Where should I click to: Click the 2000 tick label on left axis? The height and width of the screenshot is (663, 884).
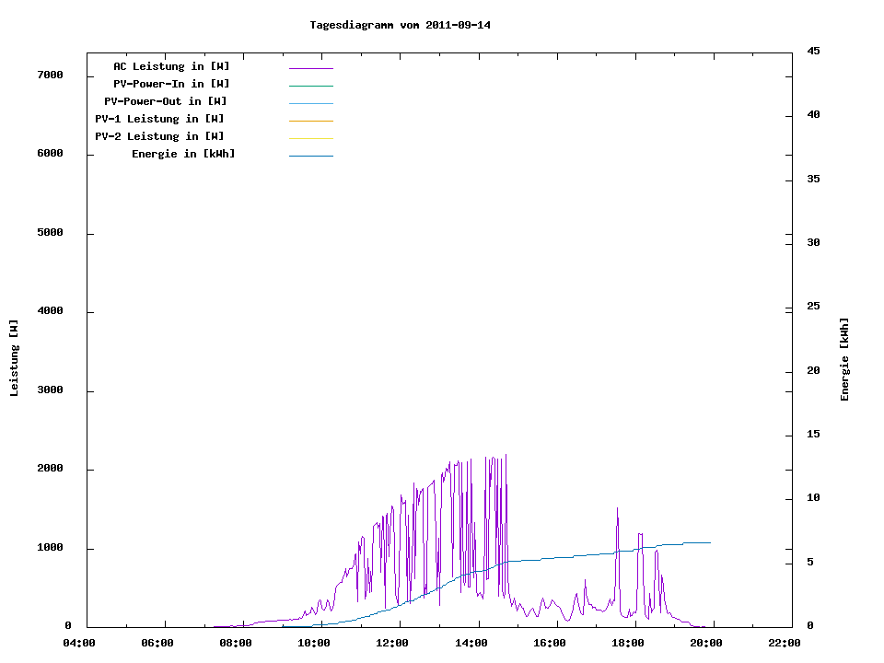click(50, 469)
